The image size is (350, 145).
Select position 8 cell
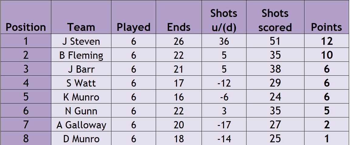pos(26,138)
